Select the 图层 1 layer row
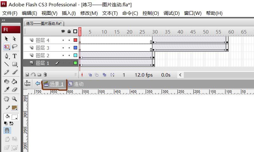This screenshot has width=254, height=152. click(x=51, y=63)
